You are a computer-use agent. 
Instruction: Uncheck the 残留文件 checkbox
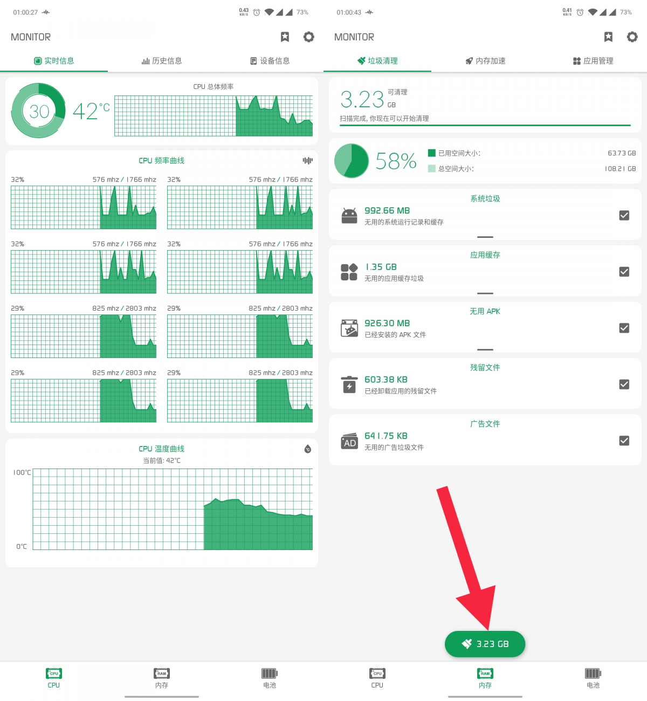pos(624,384)
